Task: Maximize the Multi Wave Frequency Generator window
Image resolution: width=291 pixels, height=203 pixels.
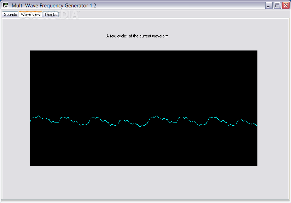Action: click(277, 6)
